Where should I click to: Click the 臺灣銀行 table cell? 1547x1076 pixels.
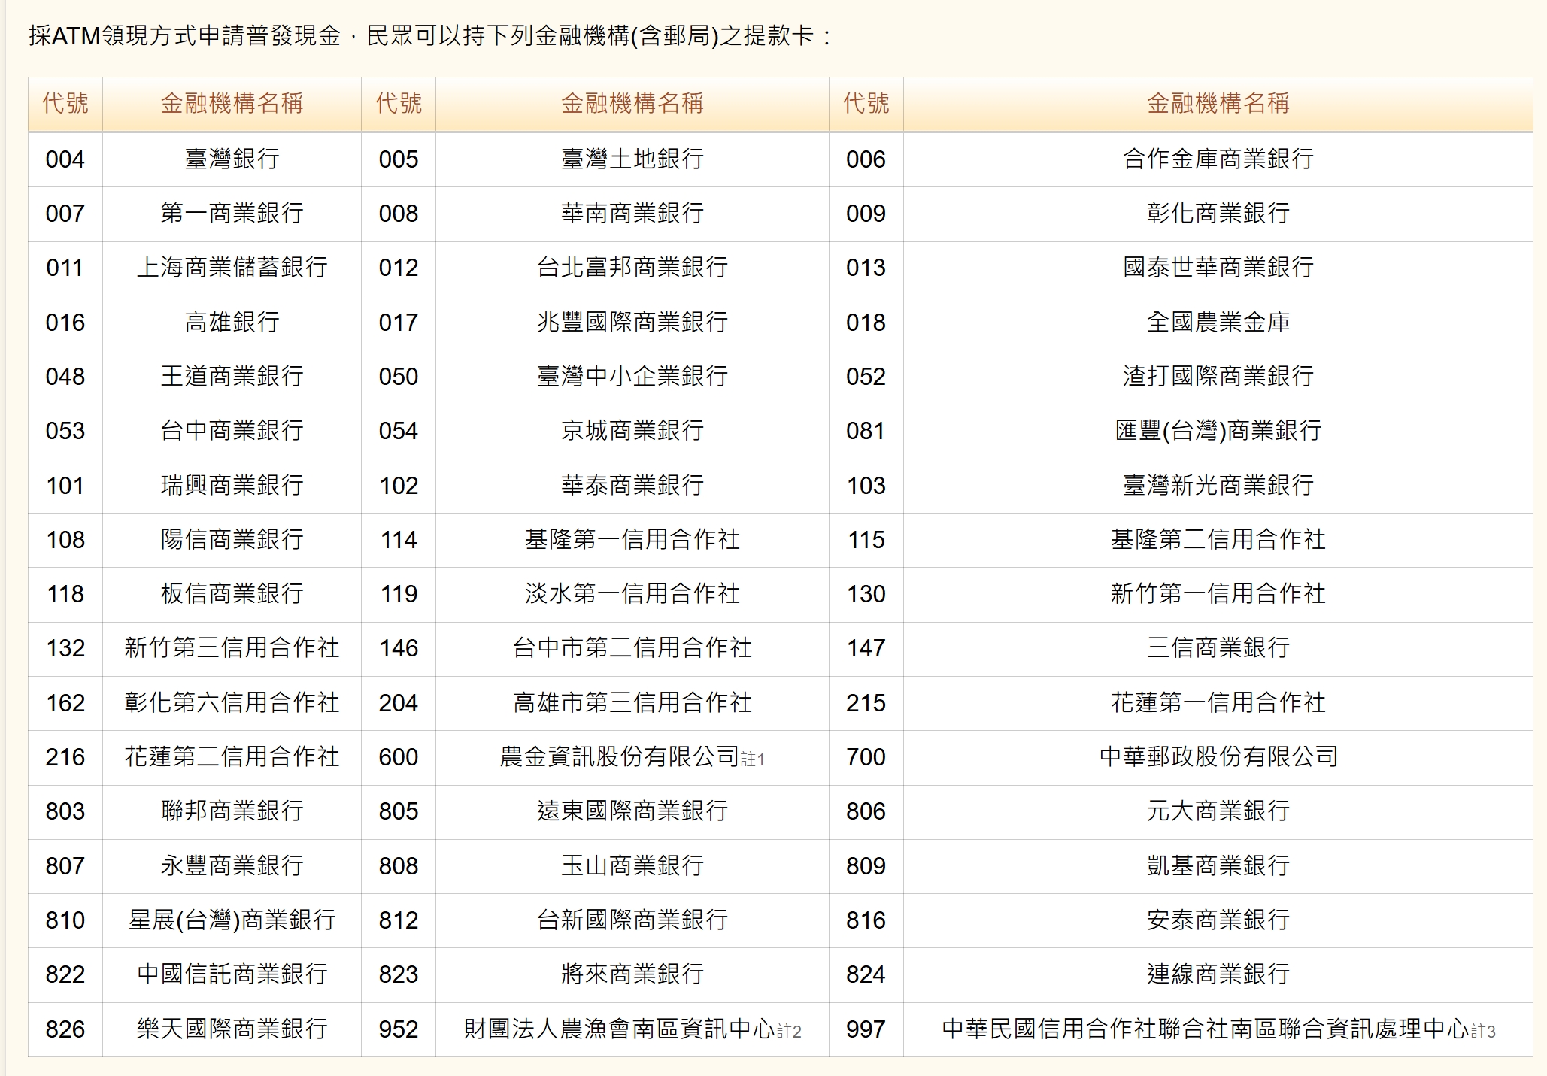click(x=232, y=159)
